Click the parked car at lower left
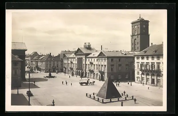This screenshot has height=116, width=178. (29, 93)
